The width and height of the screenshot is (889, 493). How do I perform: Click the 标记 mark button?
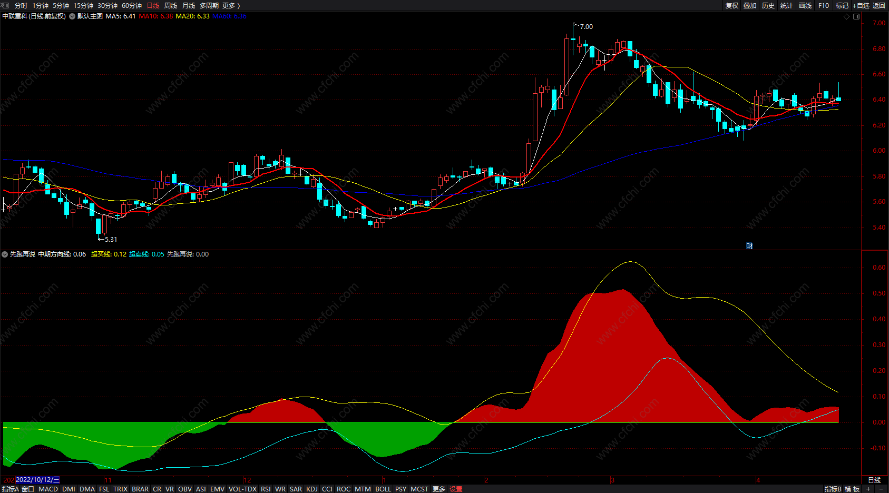(x=842, y=5)
